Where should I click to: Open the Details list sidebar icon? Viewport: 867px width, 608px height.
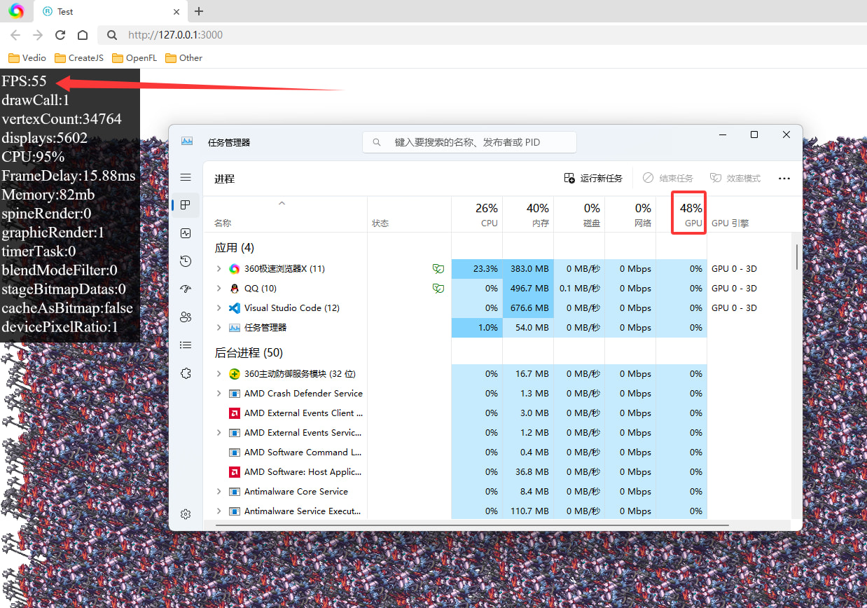click(186, 345)
